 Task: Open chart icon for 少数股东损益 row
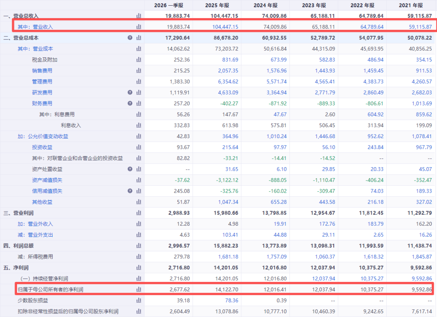139,300
